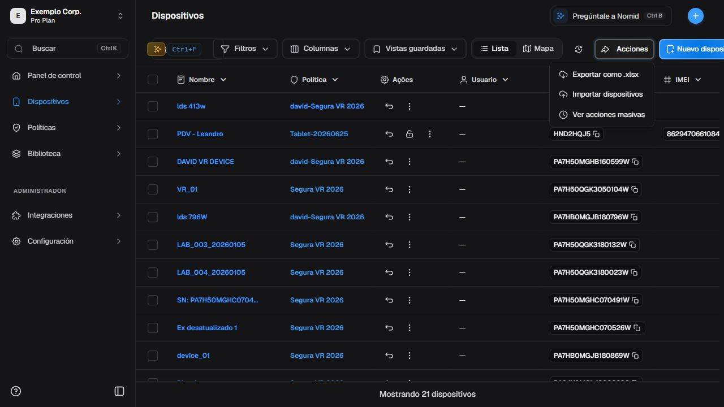Tick the checkbox for PDV - Leandro
Screen dimensions: 724x407
tap(153, 134)
